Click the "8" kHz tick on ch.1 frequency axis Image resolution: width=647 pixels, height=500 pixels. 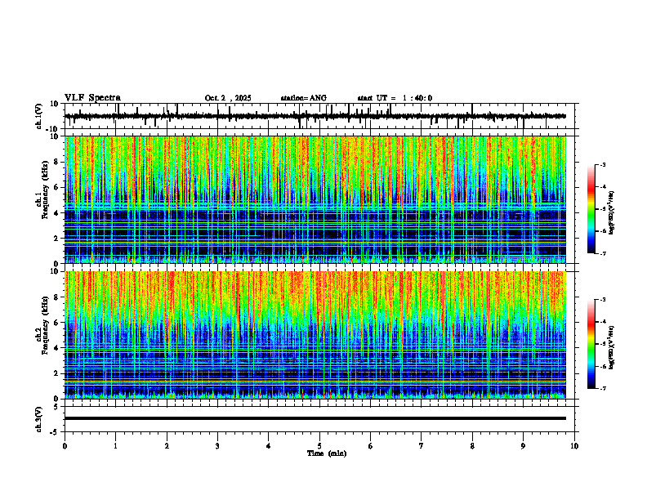coord(57,162)
